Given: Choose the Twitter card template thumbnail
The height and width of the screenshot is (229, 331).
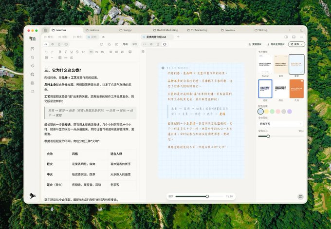Looking at the screenshot, I should 265,64.
